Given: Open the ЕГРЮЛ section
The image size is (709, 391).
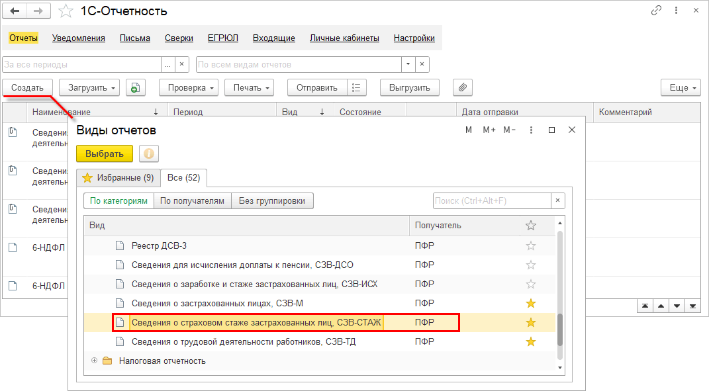Looking at the screenshot, I should [x=223, y=38].
